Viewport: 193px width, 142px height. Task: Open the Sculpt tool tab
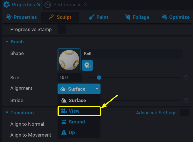[x=60, y=17]
